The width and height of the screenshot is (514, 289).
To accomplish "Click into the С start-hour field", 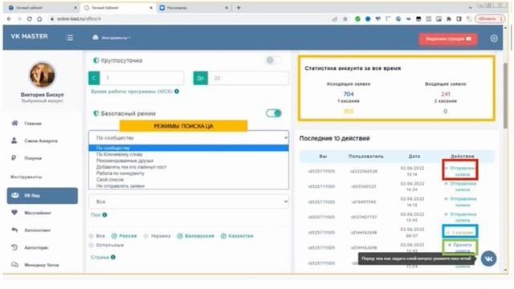I will (141, 78).
